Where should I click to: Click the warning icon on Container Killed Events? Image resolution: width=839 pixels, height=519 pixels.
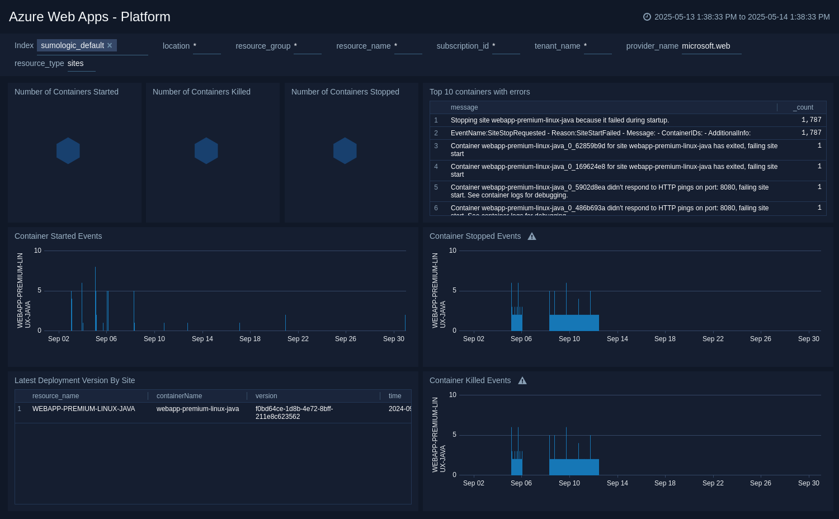click(x=522, y=381)
